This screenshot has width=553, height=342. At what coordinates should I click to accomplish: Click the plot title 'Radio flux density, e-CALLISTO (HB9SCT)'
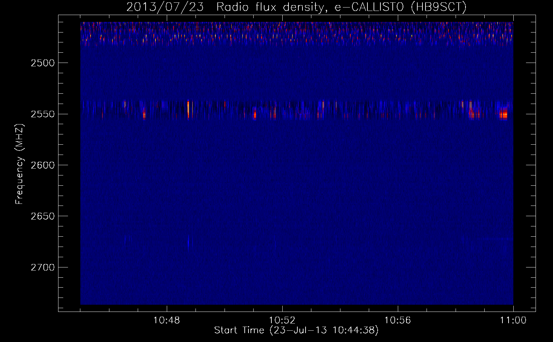tap(341, 7)
